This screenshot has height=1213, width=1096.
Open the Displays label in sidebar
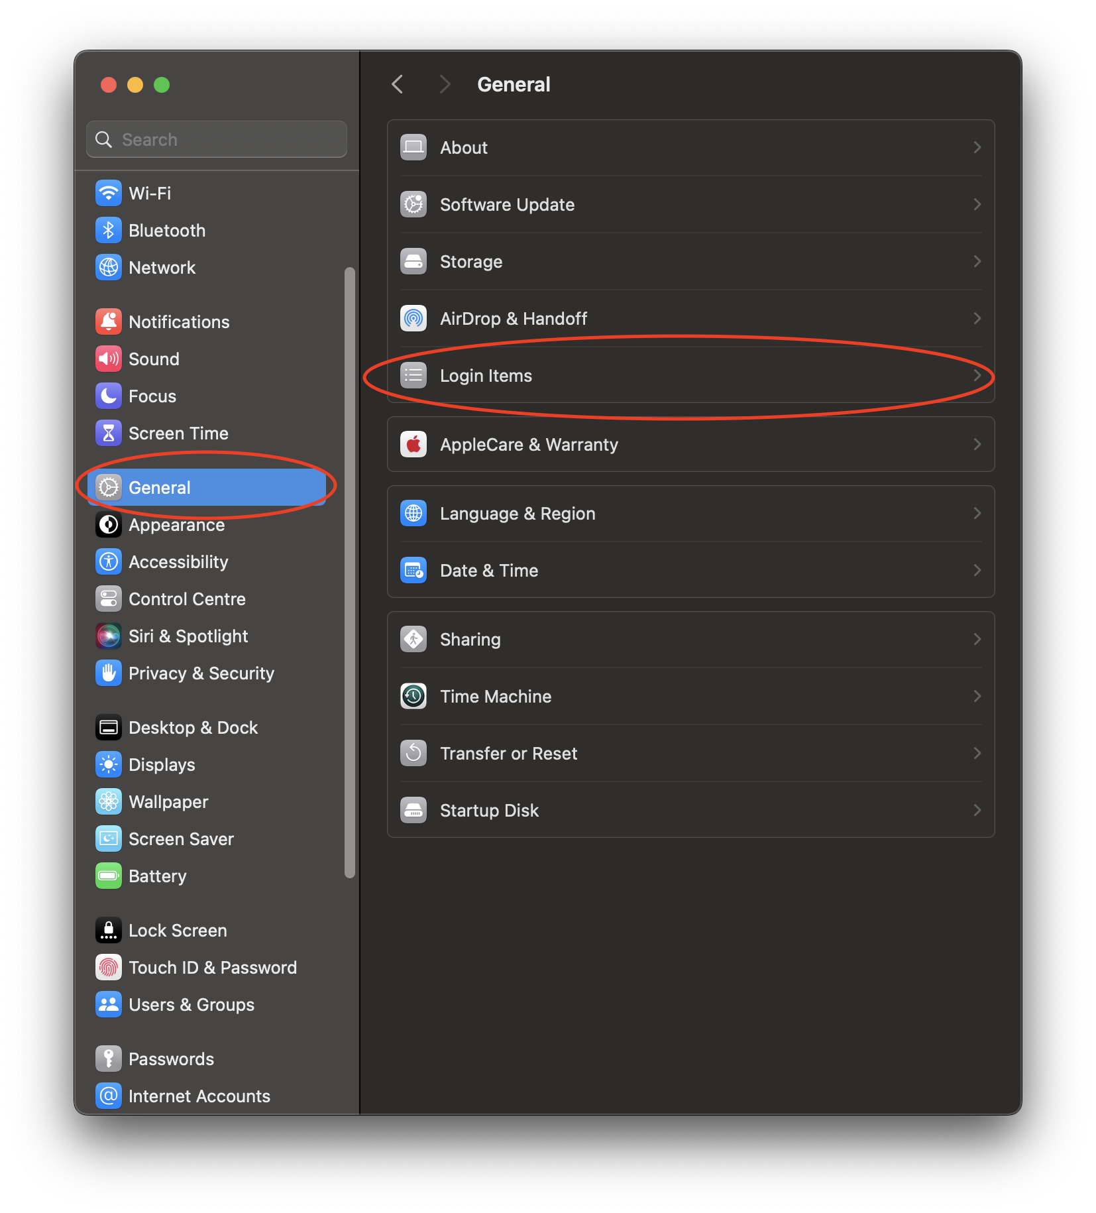click(162, 765)
